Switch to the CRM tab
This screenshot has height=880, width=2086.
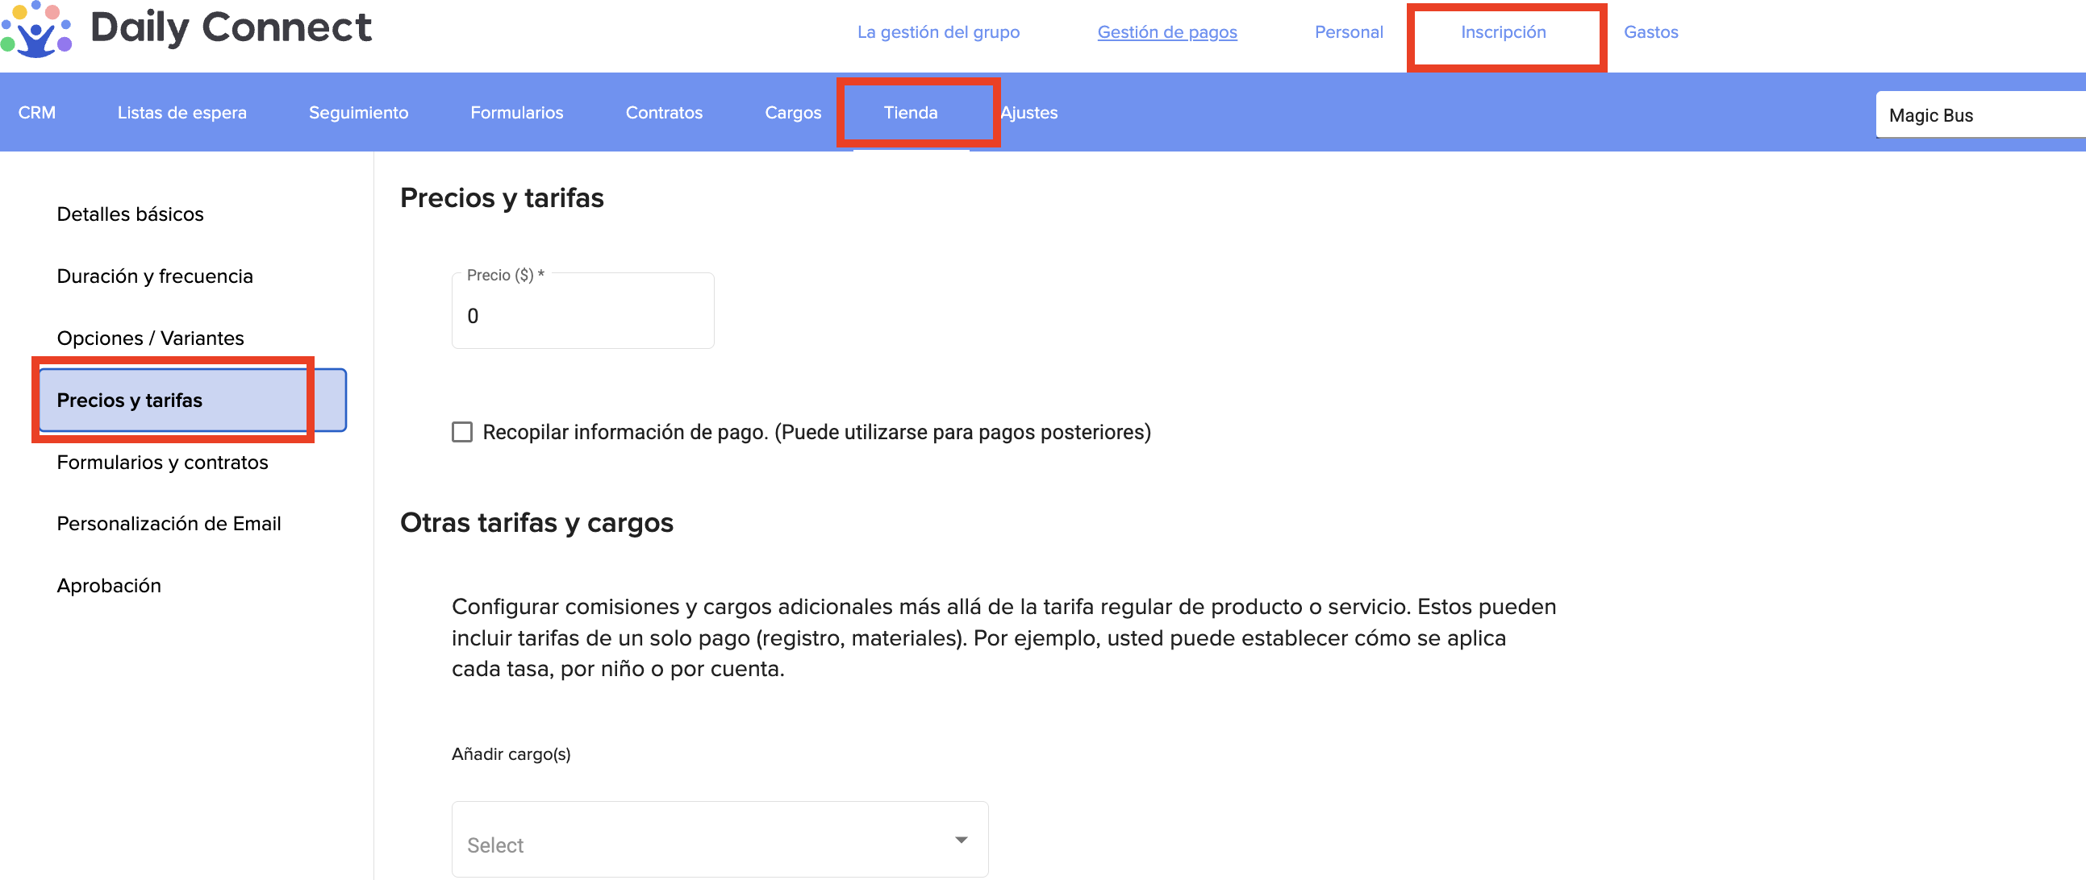point(37,113)
